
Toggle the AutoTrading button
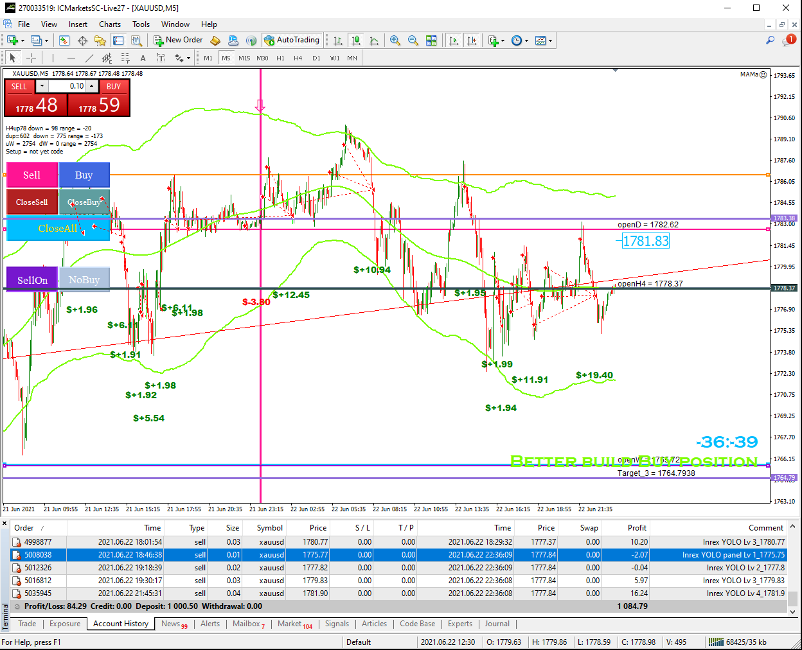(292, 40)
